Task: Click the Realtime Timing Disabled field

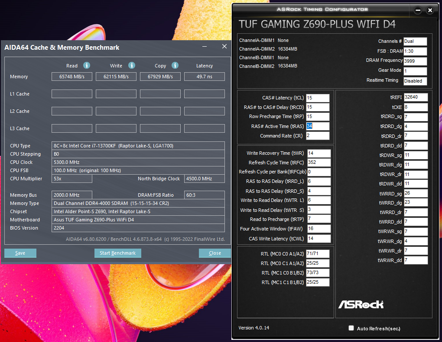Action: pyautogui.click(x=415, y=81)
